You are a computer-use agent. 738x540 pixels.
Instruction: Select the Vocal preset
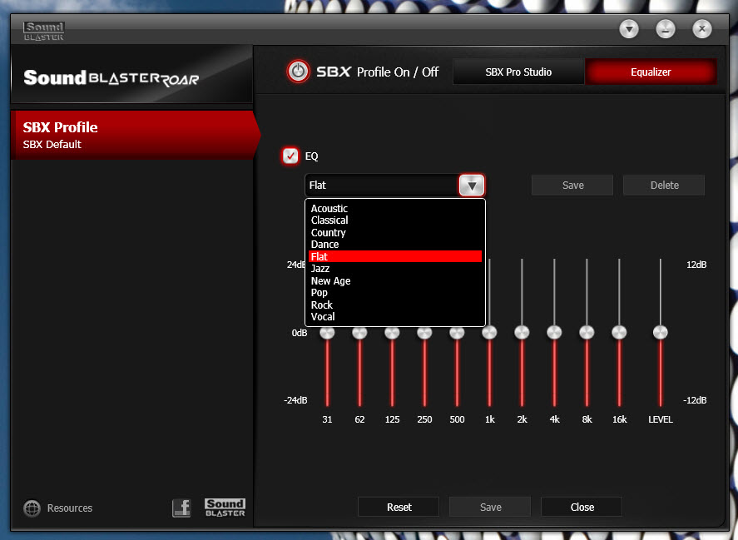pyautogui.click(x=395, y=317)
